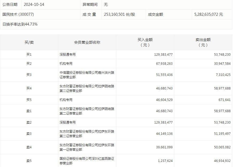Image resolution: width=233 pixels, height=167 pixels.
Task: Select buy amount 51,555,436
Action: [x=164, y=75]
